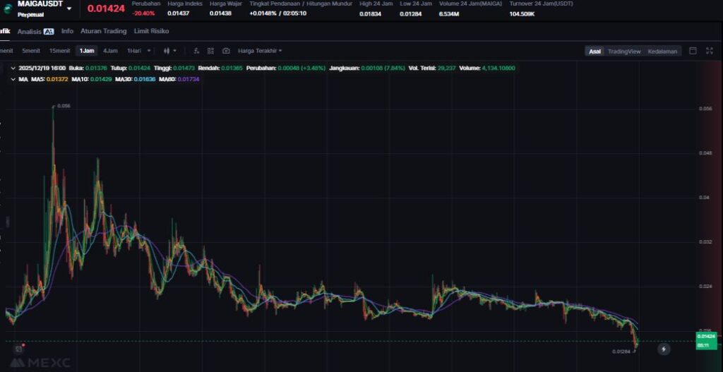Click the chart layout grid icon
Viewport: 723px width, 372px height.
(210, 51)
